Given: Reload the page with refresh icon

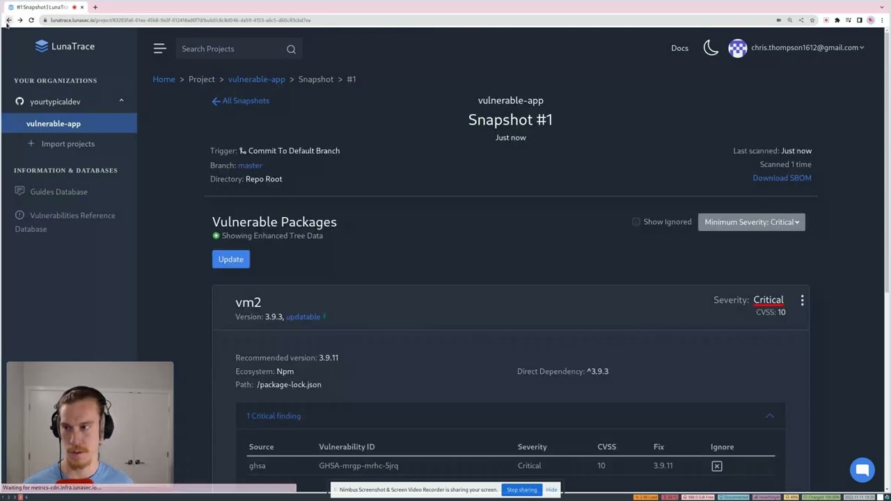Looking at the screenshot, I should [x=31, y=20].
